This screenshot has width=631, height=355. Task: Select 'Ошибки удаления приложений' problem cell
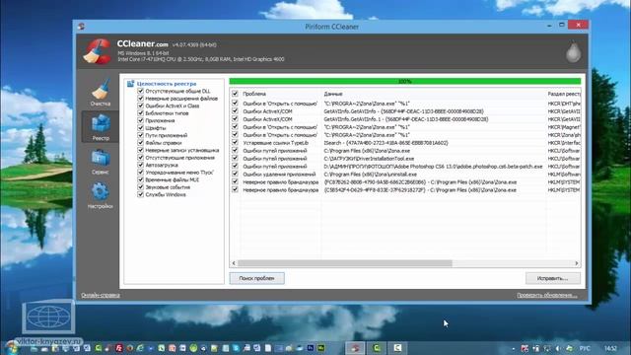click(279, 175)
